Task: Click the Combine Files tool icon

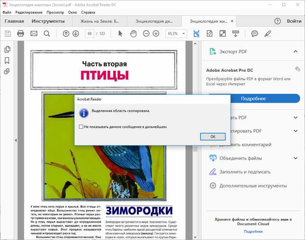Action: tap(213, 158)
